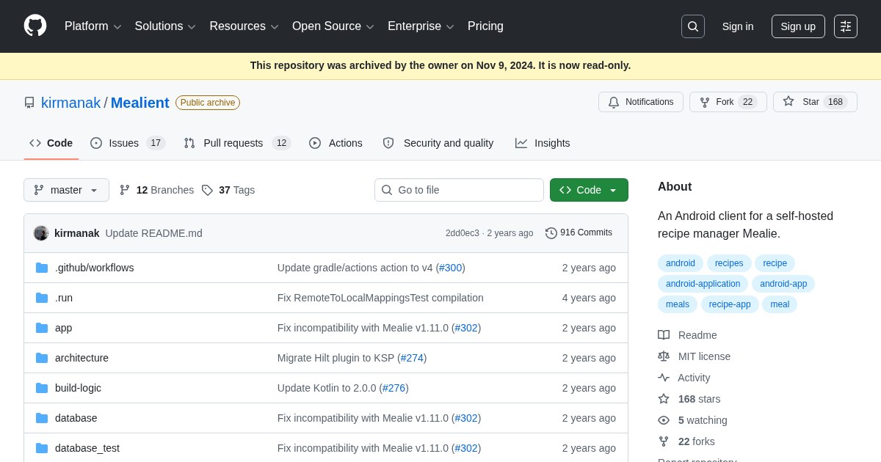The image size is (881, 462).
Task: Open the Security and quality tab
Action: 438,143
